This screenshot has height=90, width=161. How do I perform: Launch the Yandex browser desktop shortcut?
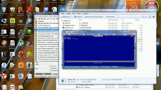(x=4, y=77)
